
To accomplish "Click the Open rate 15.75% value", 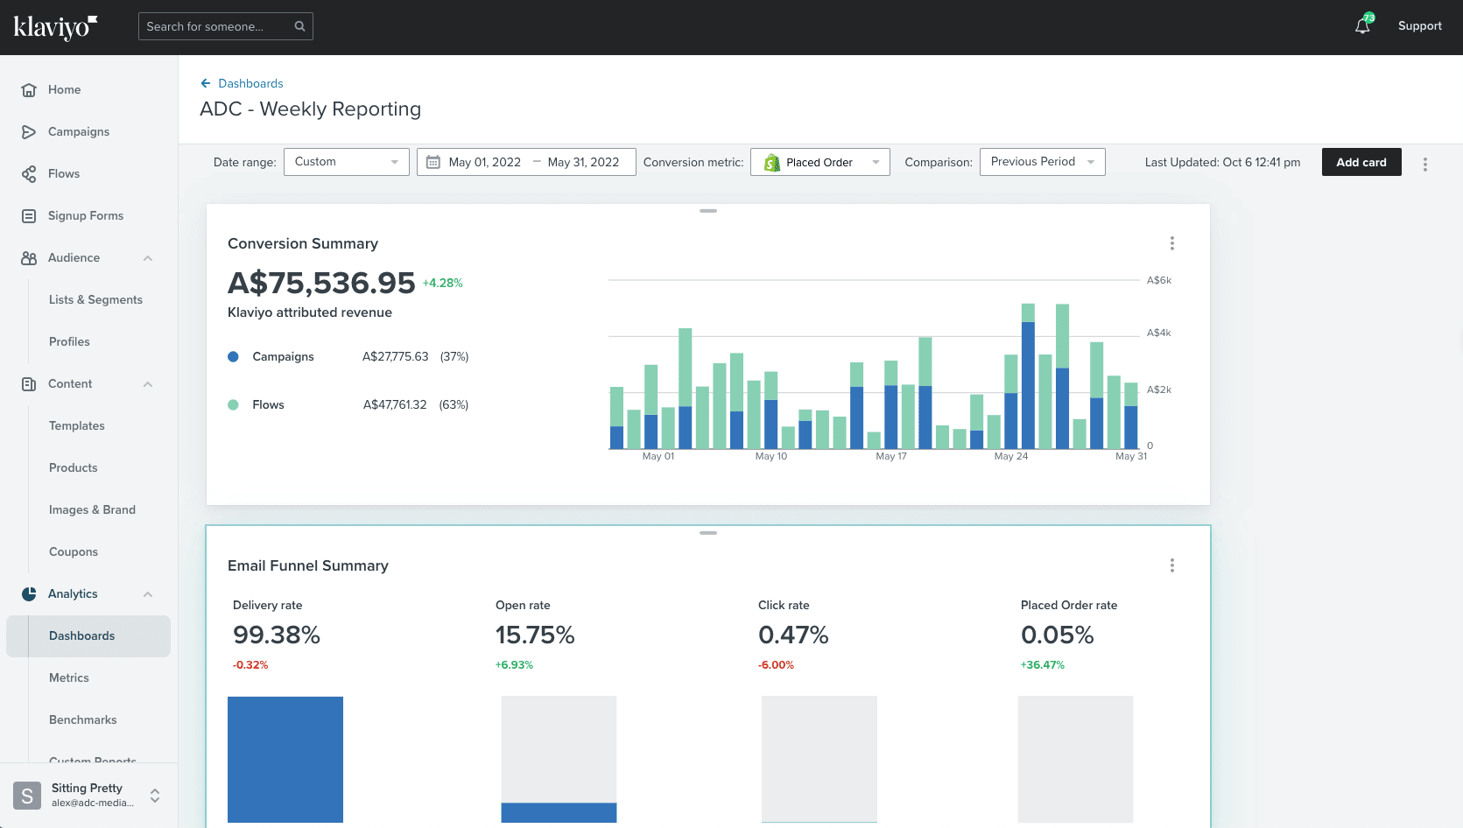I will pyautogui.click(x=535, y=635).
